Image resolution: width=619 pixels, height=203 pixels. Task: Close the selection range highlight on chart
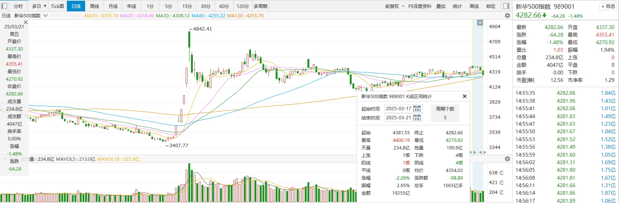click(480, 23)
